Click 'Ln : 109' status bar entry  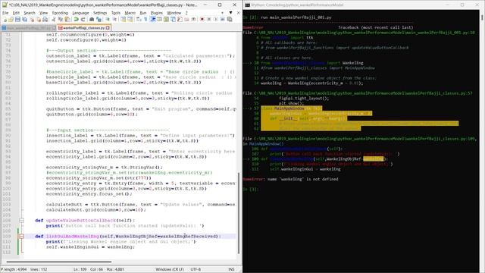coord(81,269)
